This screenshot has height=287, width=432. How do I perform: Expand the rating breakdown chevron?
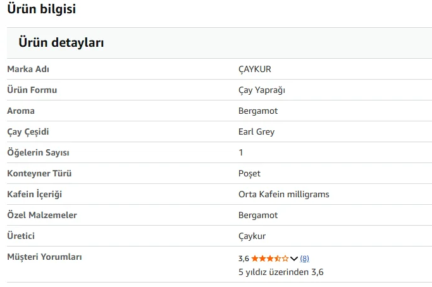(294, 259)
